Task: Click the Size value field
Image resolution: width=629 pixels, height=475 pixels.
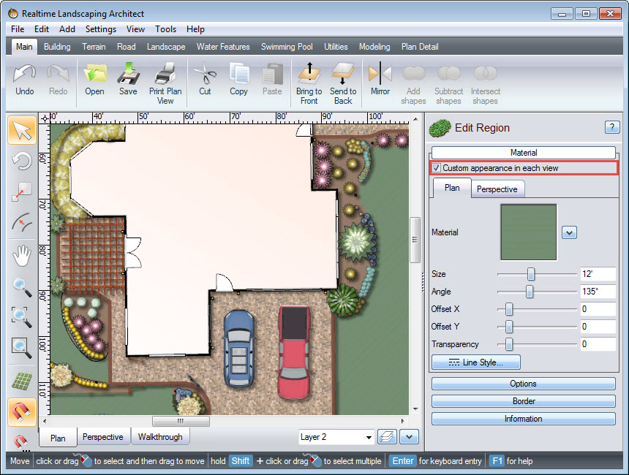Action: point(598,274)
